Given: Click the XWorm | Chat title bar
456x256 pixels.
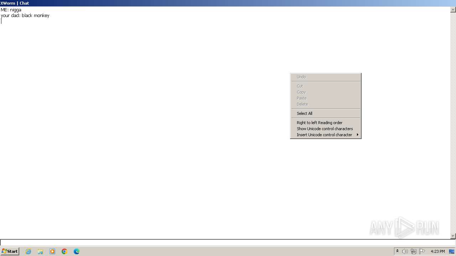Looking at the screenshot, I should point(228,3).
